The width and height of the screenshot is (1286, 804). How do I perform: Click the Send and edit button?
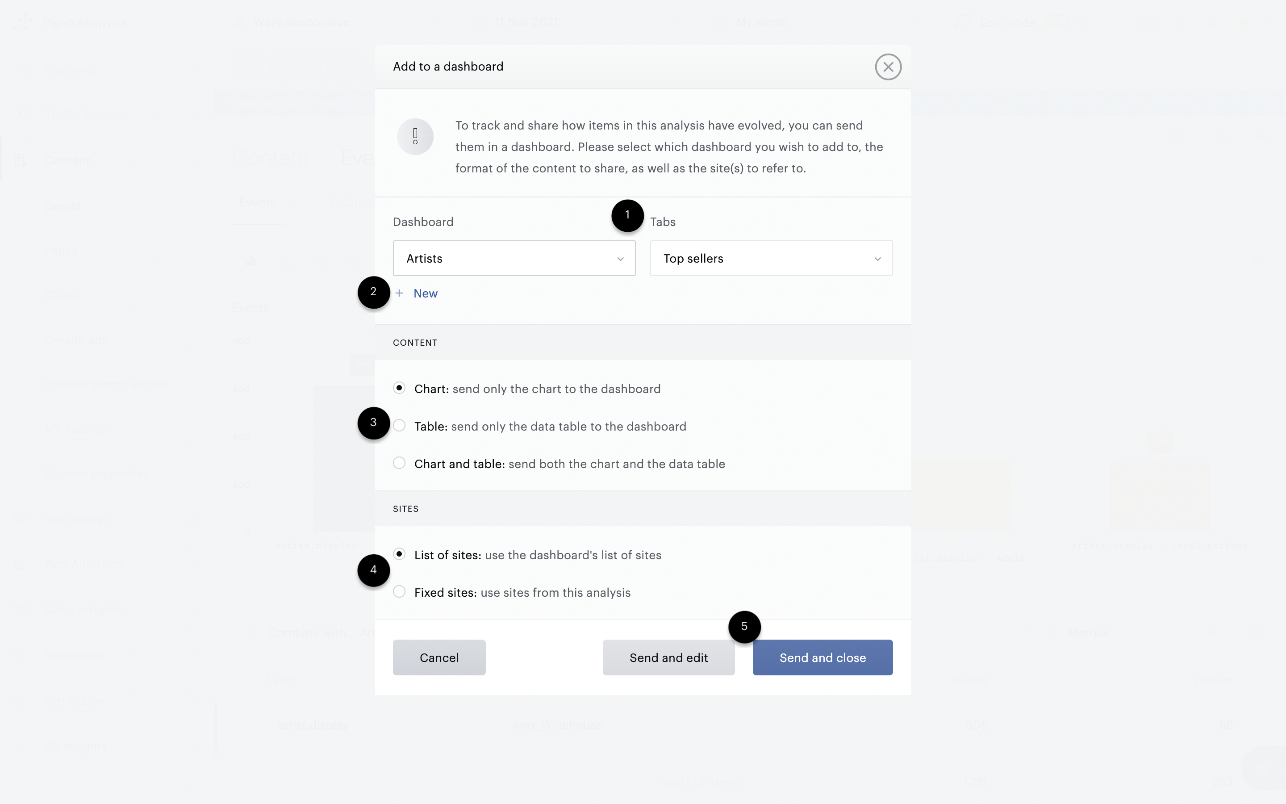coord(668,657)
